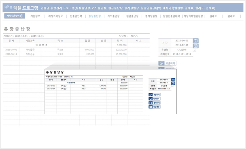This screenshot has height=149, width=246.
Task: Open 은행명 dropdown arrow in the enlarged inset
Action: point(172,86)
